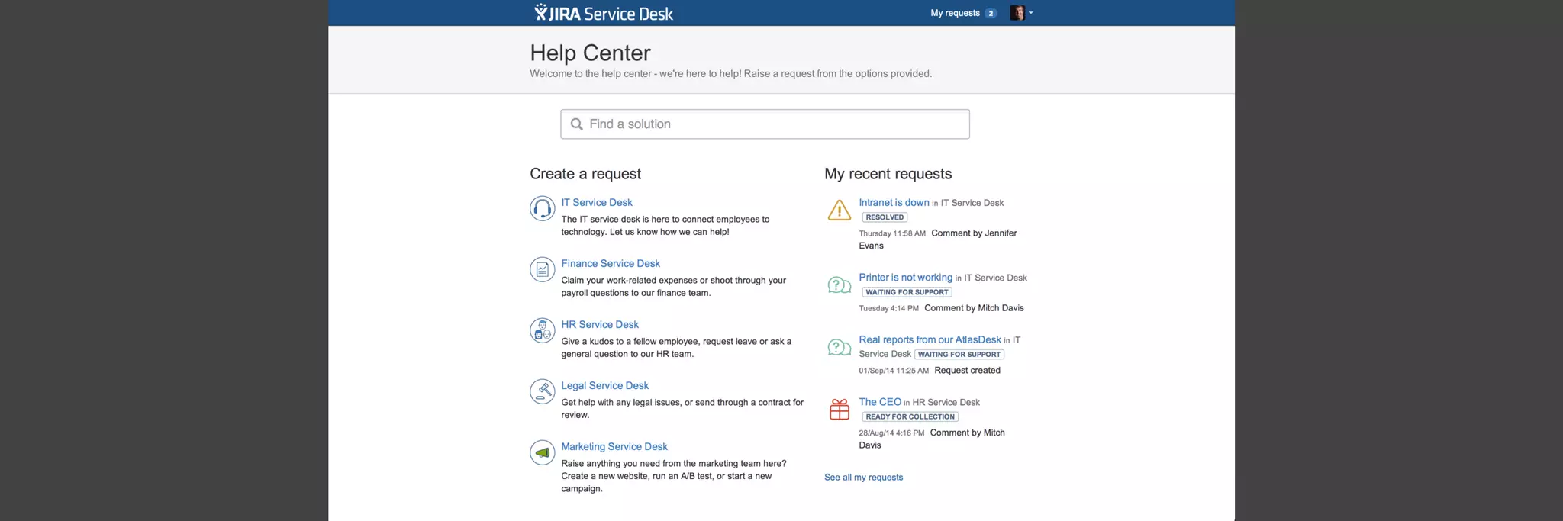
Task: Click the Find a solution search field
Action: 765,124
